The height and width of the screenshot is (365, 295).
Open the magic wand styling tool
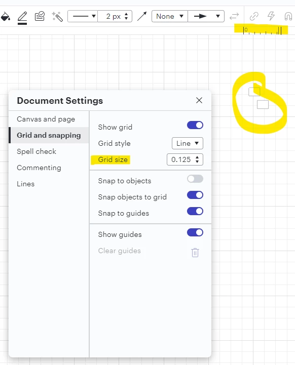coord(57,17)
